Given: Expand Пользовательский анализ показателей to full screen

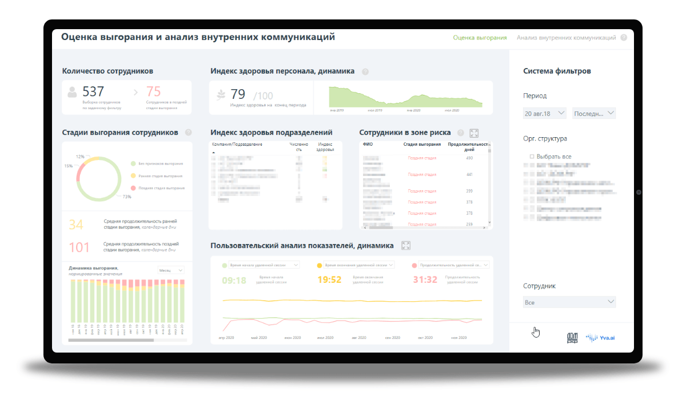Looking at the screenshot, I should pyautogui.click(x=406, y=246).
